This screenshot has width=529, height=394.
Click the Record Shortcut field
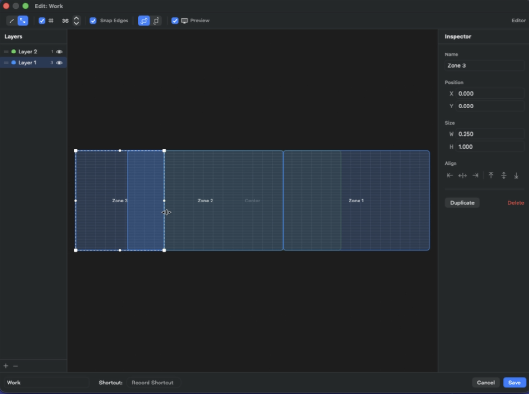[x=152, y=383]
